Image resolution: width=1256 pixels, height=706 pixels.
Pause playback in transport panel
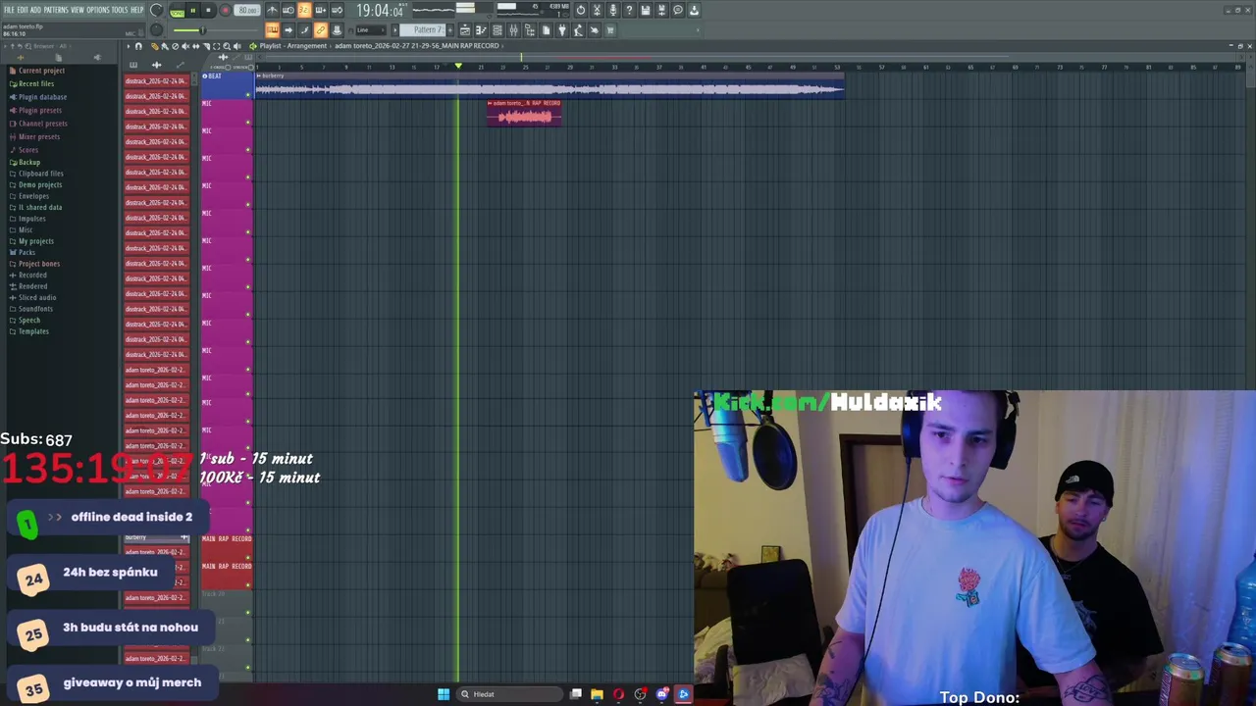[x=193, y=11]
